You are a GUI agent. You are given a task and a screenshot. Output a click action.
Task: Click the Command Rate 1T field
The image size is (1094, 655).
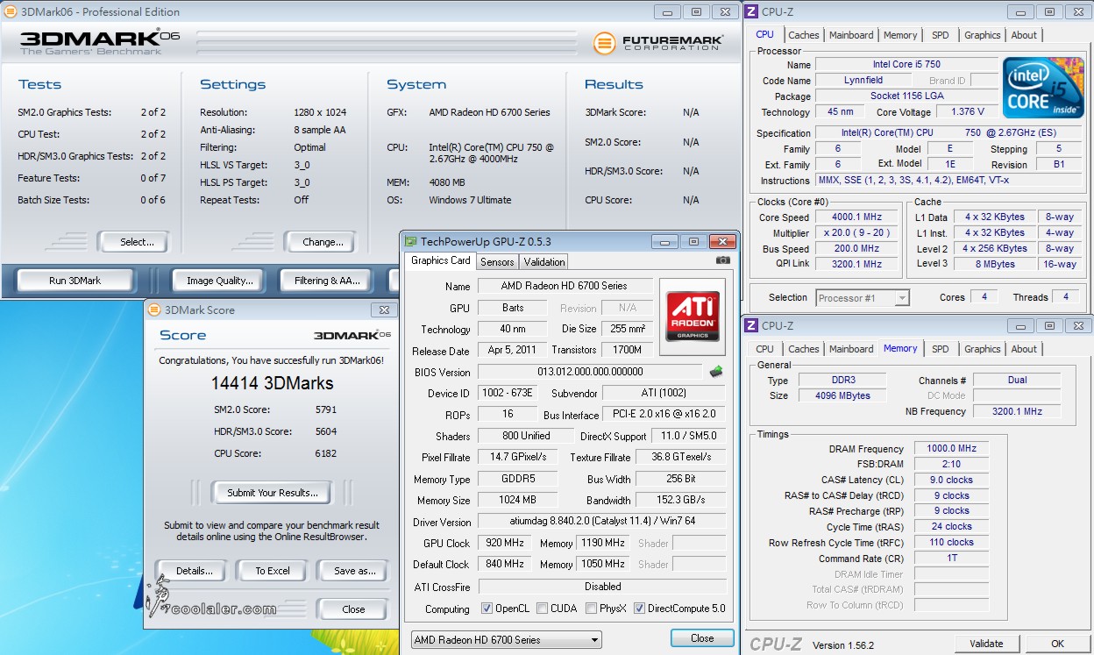pos(951,559)
